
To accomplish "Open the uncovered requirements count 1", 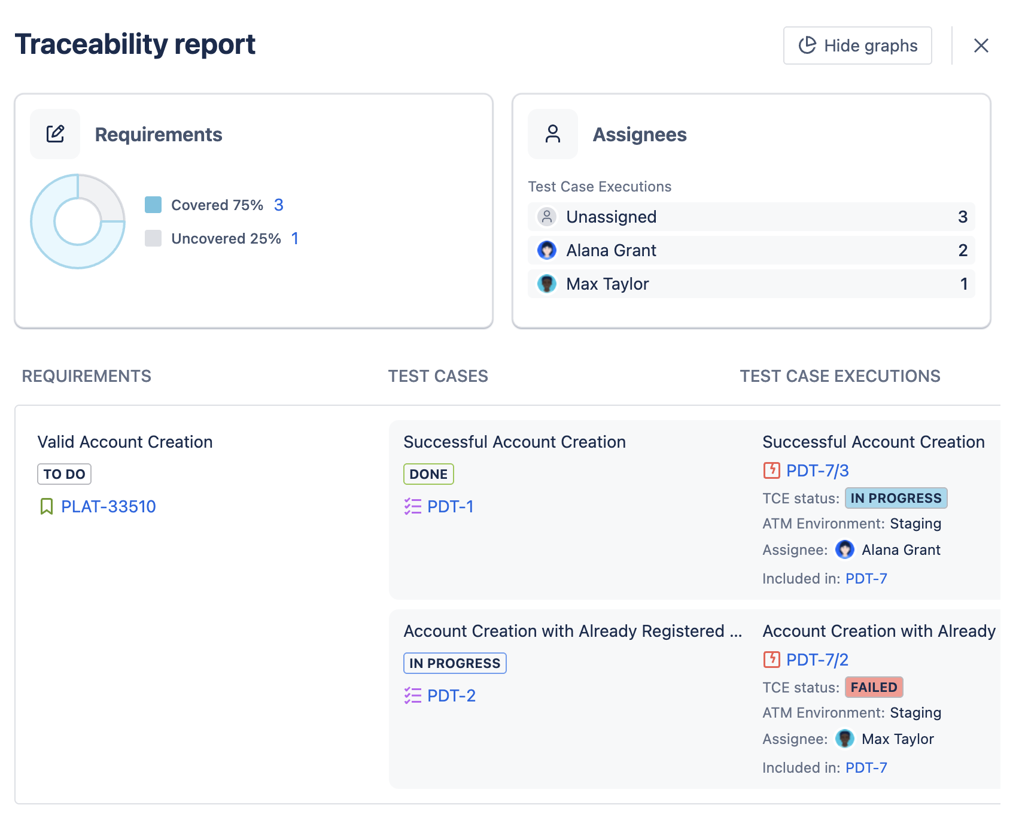I will [294, 238].
